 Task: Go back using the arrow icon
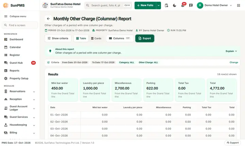point(48,19)
